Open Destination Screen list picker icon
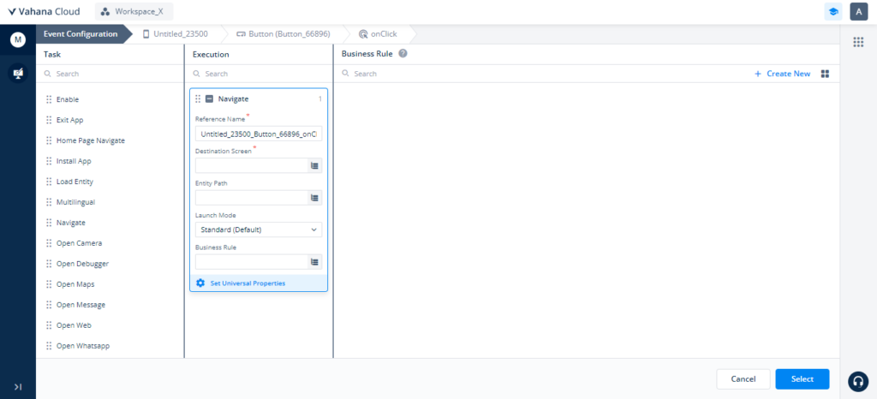This screenshot has height=399, width=877. point(315,165)
